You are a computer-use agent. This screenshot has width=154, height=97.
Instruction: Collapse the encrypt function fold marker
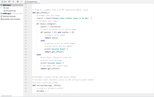(x=32, y=85)
